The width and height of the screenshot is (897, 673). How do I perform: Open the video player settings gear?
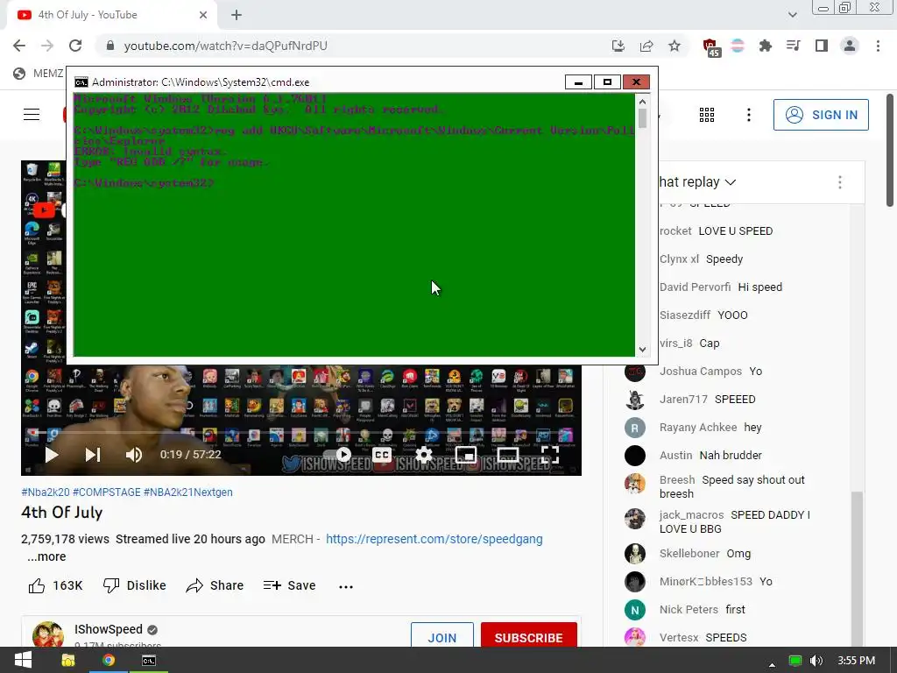(424, 455)
